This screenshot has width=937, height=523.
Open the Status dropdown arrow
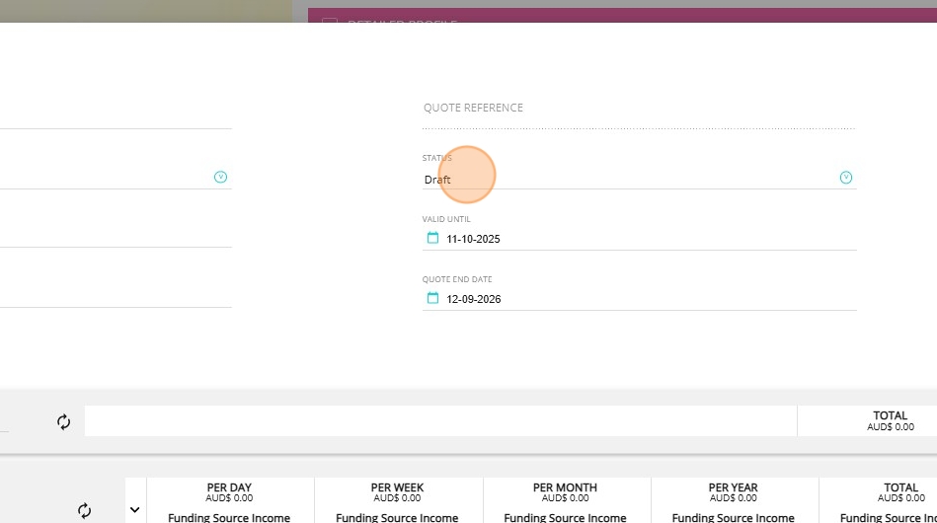(845, 178)
